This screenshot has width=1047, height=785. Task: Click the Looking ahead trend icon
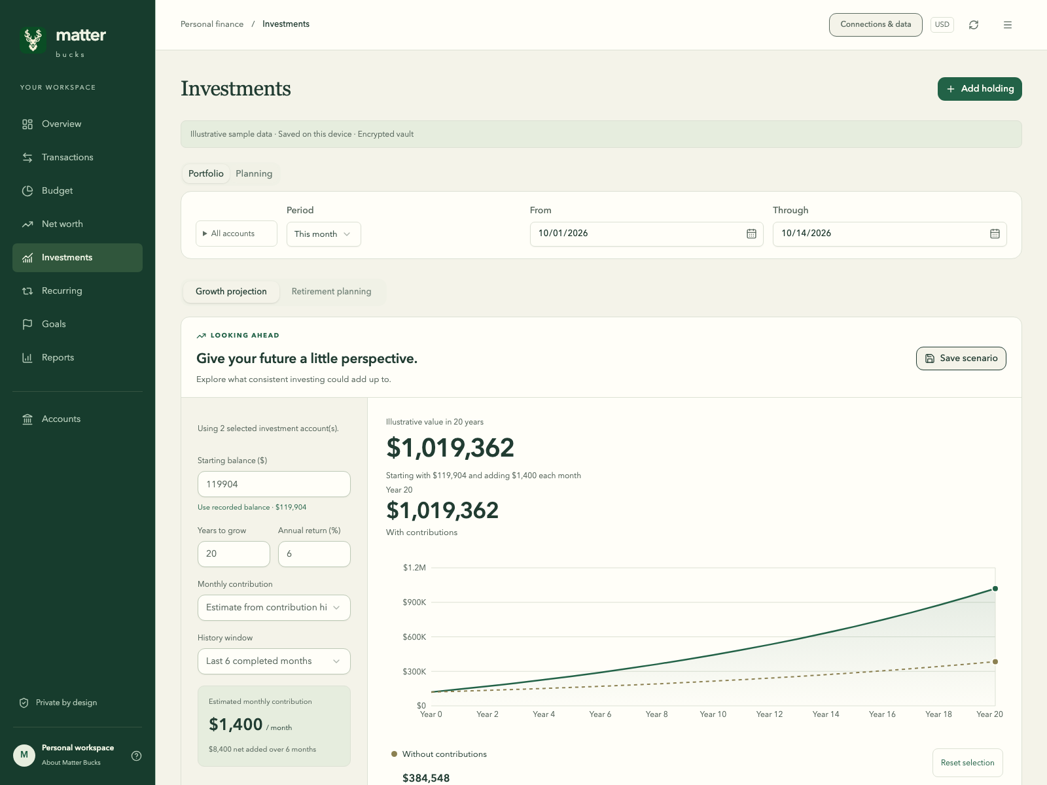pos(202,336)
